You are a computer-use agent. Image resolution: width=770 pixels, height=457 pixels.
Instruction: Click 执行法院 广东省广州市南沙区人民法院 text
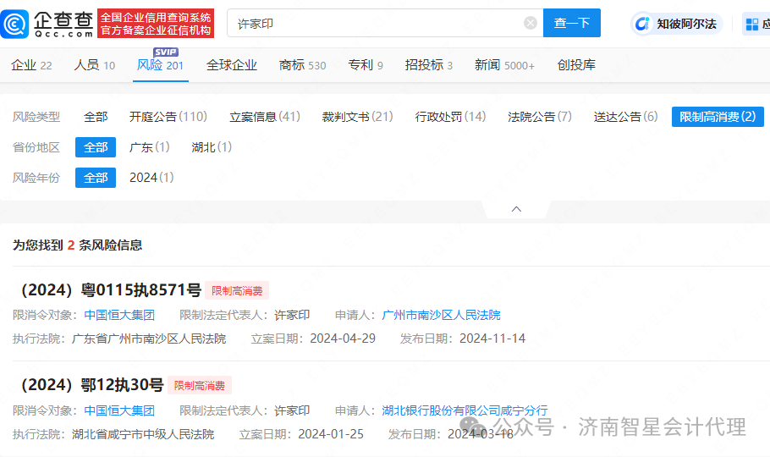[x=149, y=339]
